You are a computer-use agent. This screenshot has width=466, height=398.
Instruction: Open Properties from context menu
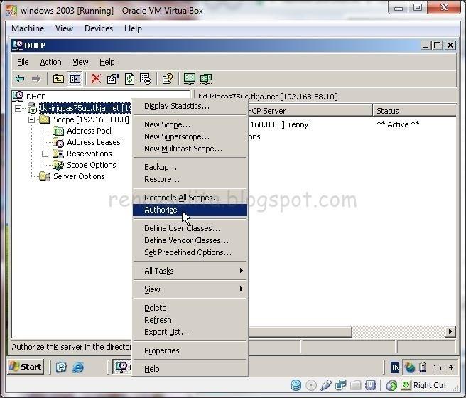pyautogui.click(x=190, y=350)
